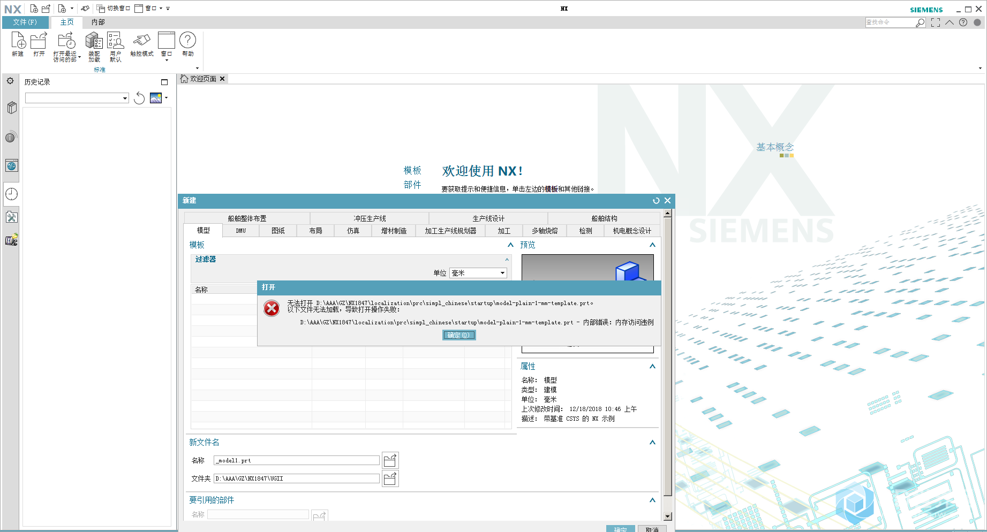Select the 船舶整体布置 template tab
The image size is (987, 532).
coord(247,218)
